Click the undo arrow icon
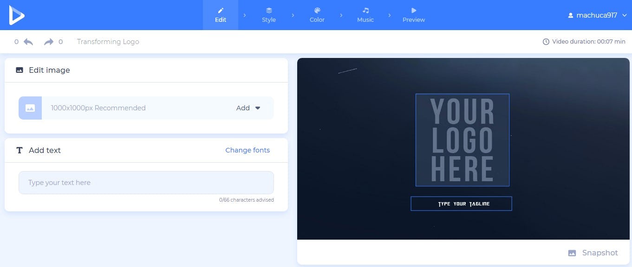This screenshot has width=632, height=267. 28,41
